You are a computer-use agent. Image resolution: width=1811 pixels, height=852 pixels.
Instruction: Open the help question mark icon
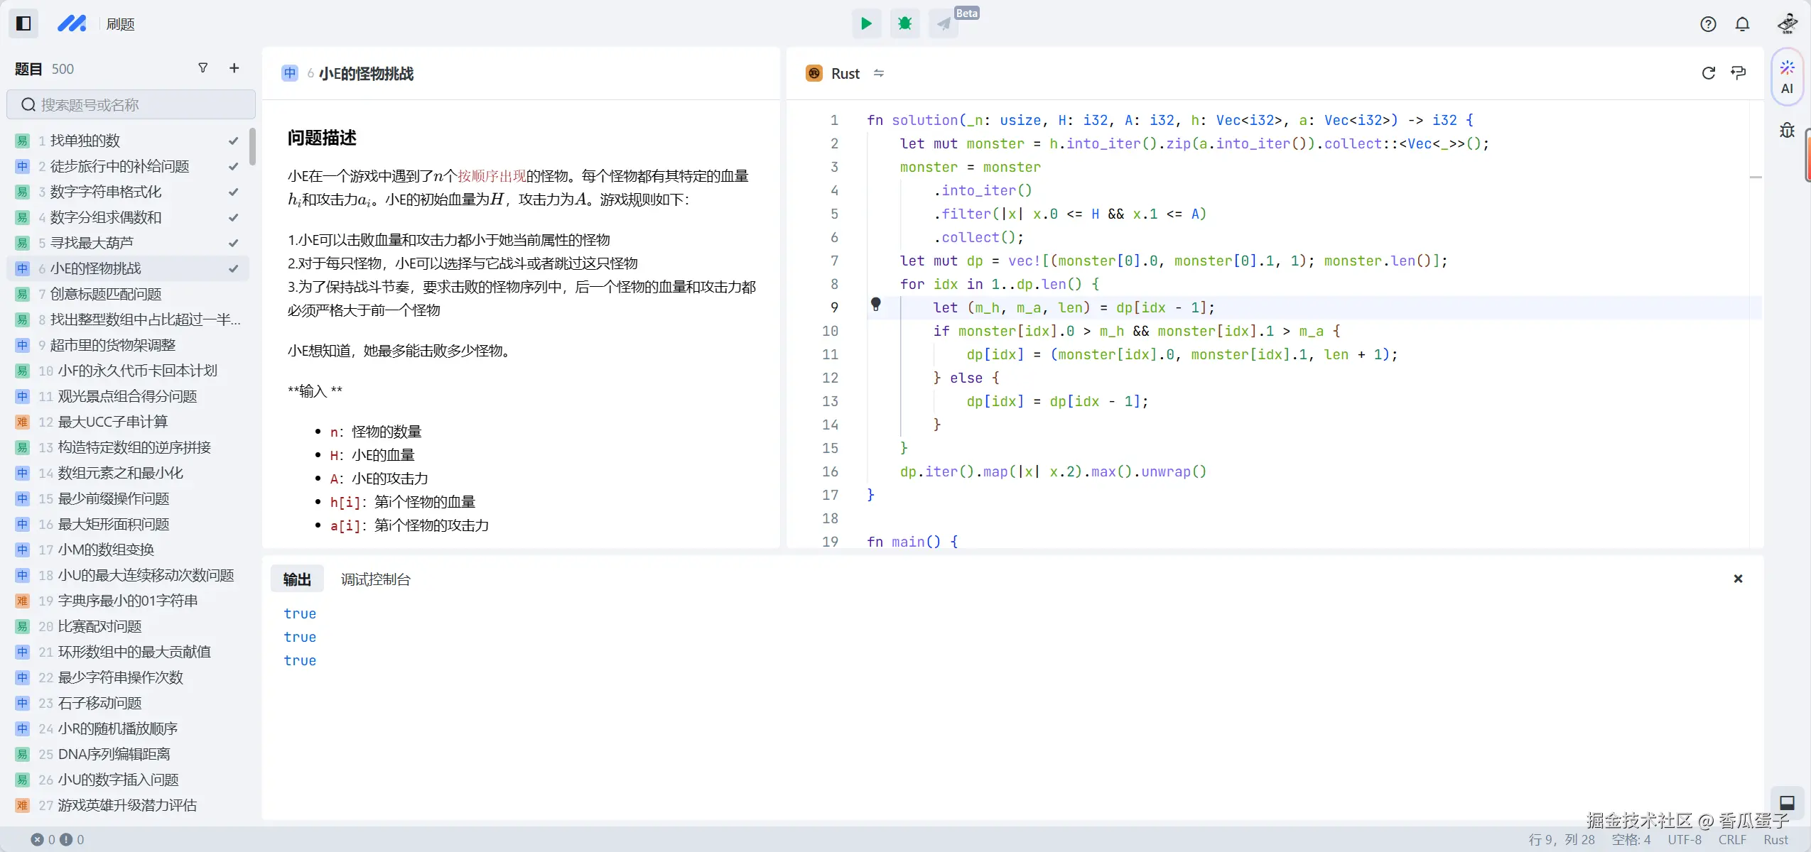(x=1708, y=24)
